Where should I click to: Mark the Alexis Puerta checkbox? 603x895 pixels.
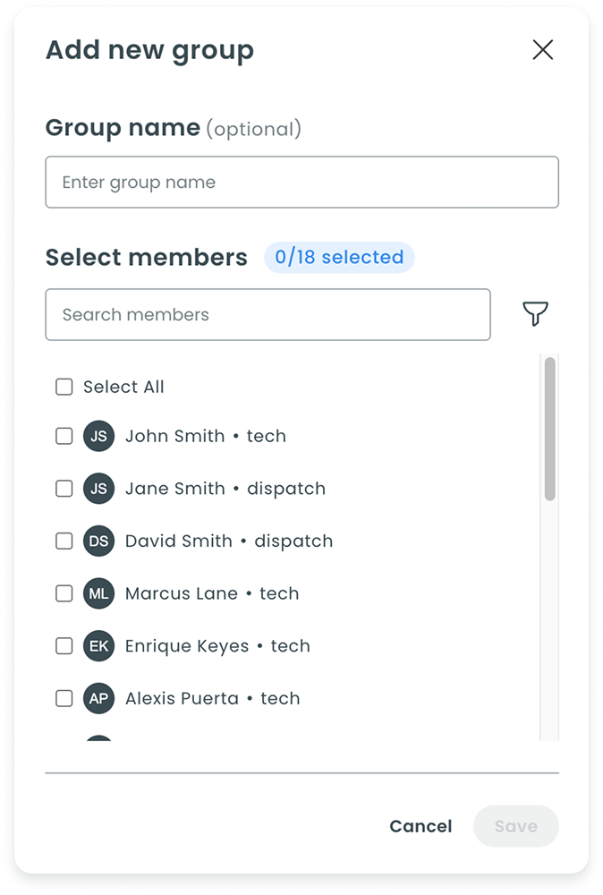pyautogui.click(x=64, y=698)
